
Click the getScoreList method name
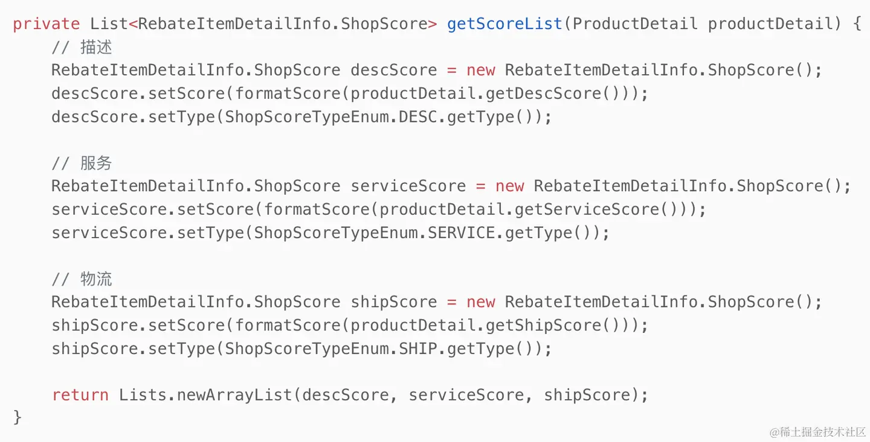tap(504, 24)
